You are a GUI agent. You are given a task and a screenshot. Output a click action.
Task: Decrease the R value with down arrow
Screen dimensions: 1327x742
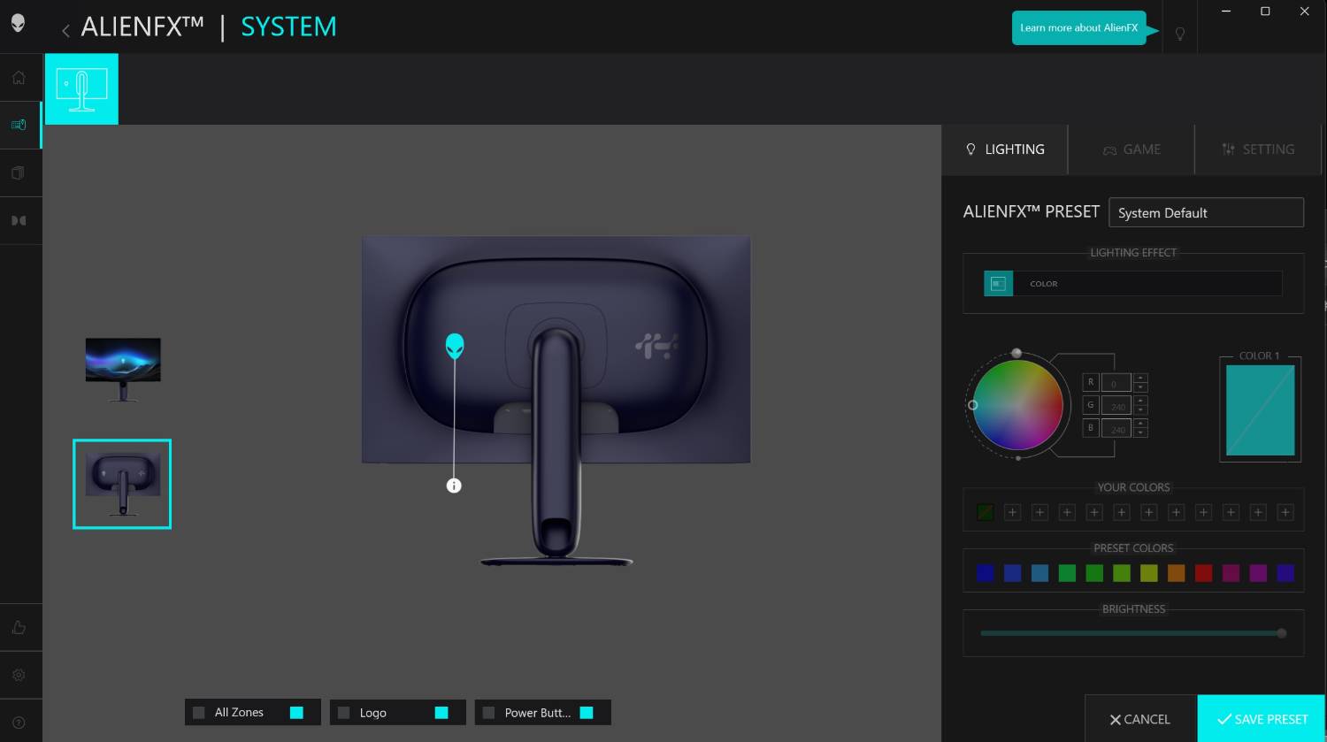coord(1140,387)
